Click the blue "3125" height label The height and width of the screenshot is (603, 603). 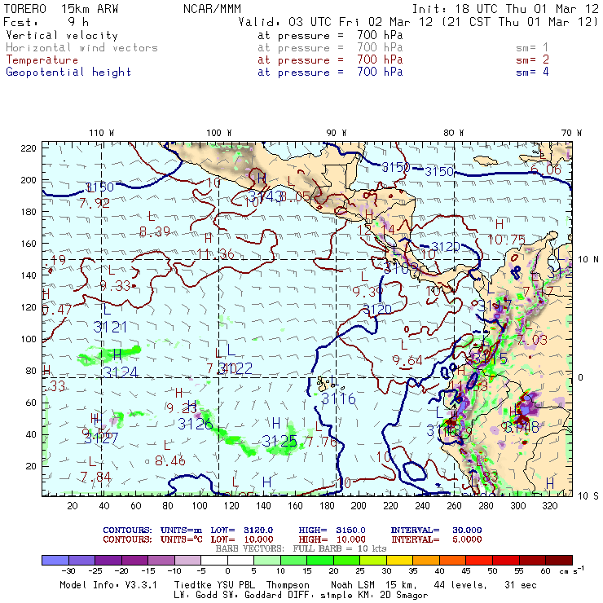(x=279, y=441)
